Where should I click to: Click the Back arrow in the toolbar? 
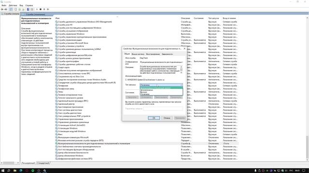(x=2, y=9)
